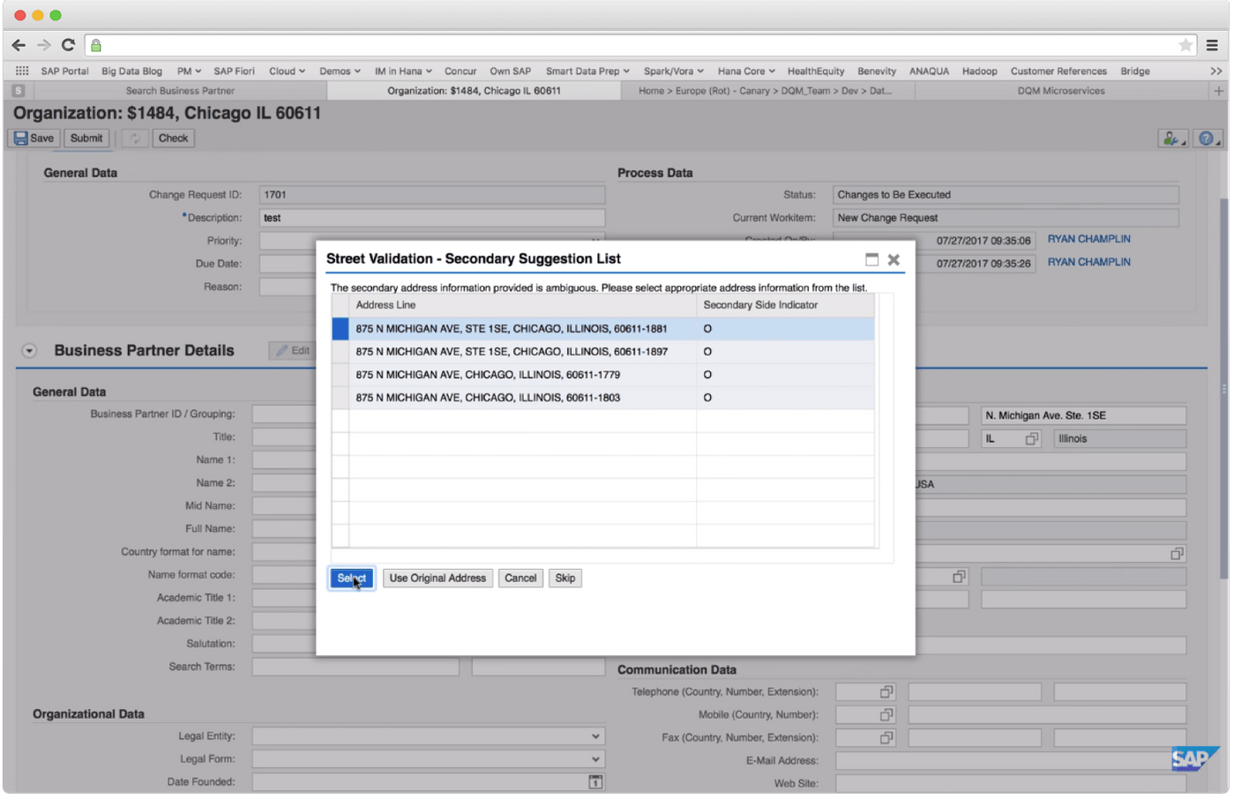1234x806 pixels.
Task: Open the help question mark icon
Action: click(x=1208, y=138)
